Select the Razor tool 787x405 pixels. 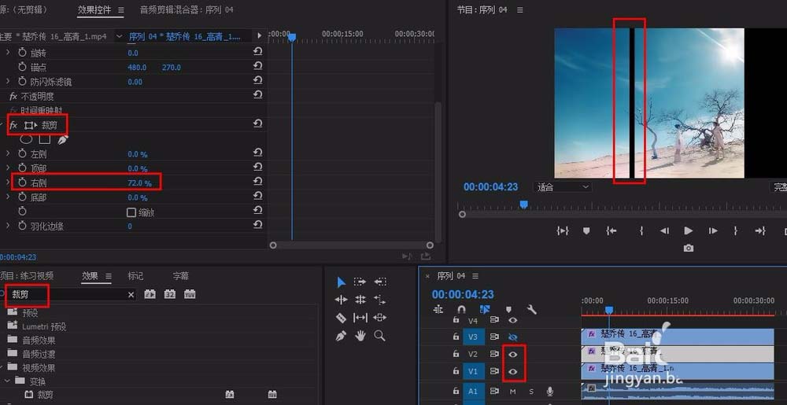coord(341,318)
